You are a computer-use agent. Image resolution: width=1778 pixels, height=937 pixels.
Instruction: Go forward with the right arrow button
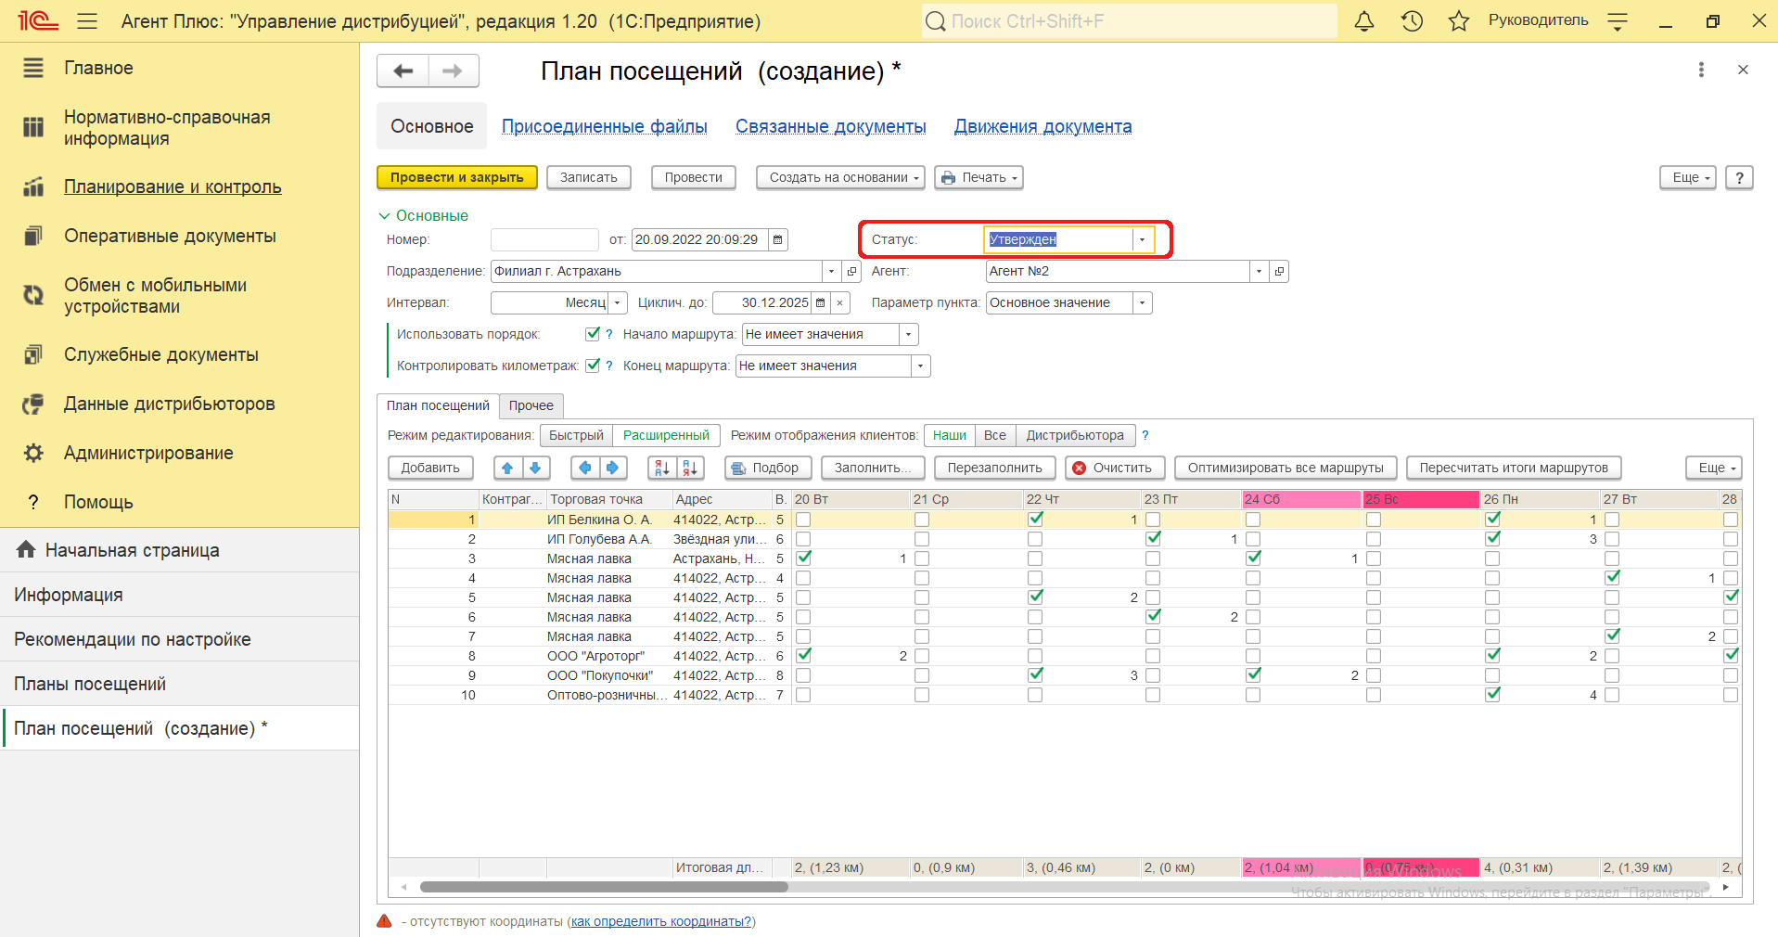click(x=453, y=71)
